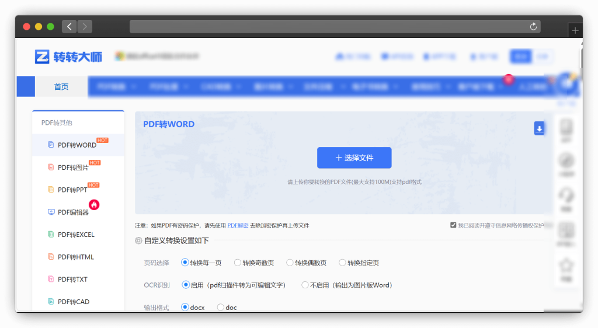This screenshot has width=598, height=328.
Task: Click the icon next to PDF转TXT
Action: [51, 279]
